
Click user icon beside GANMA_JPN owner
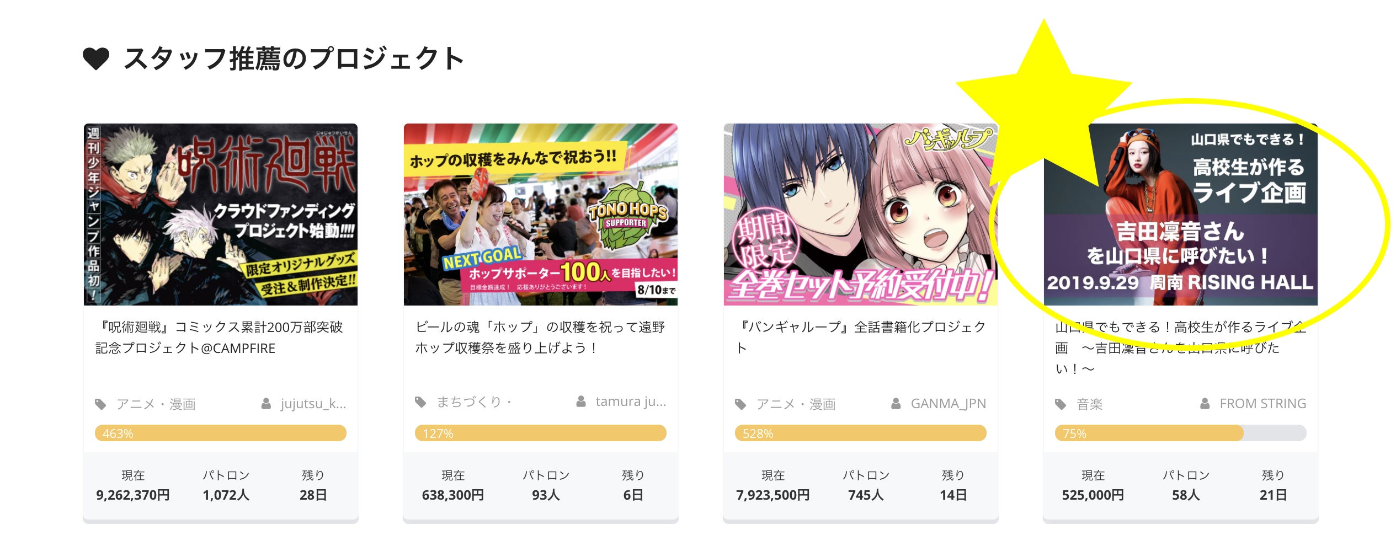click(x=896, y=404)
